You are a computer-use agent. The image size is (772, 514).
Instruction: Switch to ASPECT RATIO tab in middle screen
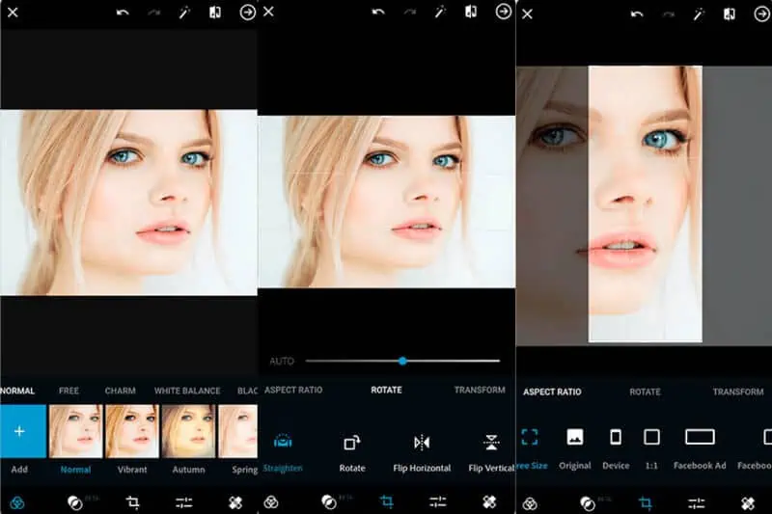click(293, 390)
